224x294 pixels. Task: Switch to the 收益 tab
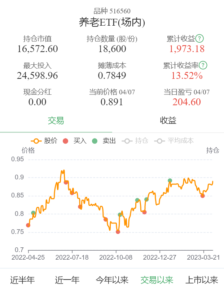[x=168, y=120]
